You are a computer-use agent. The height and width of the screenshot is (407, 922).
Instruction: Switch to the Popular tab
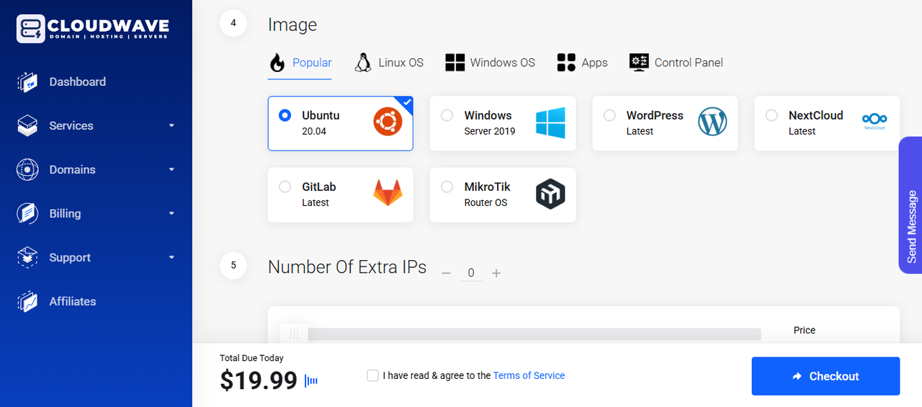point(300,63)
